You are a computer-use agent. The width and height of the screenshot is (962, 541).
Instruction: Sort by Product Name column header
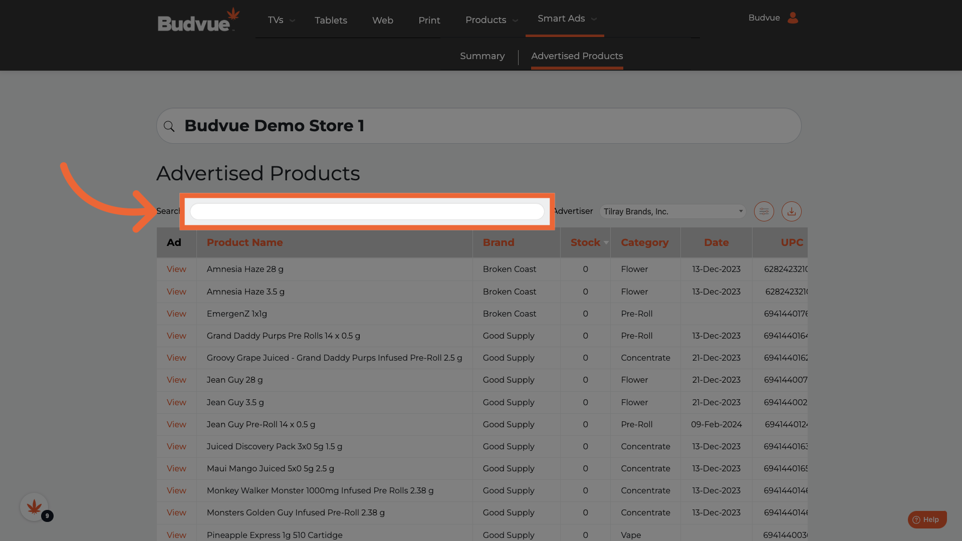click(x=245, y=242)
